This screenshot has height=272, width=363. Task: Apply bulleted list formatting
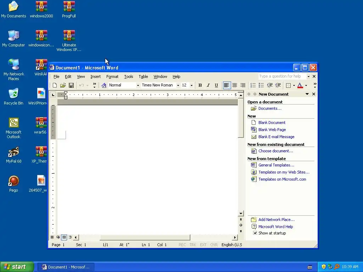click(261, 85)
